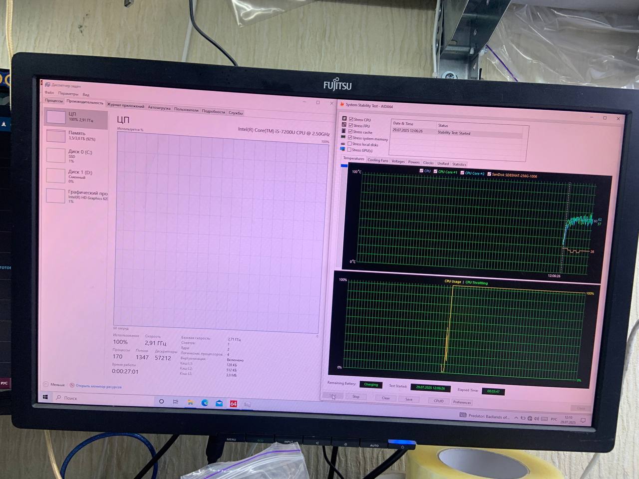Click the taskbar search box
Screen dimensions: 639x479
coord(100,398)
